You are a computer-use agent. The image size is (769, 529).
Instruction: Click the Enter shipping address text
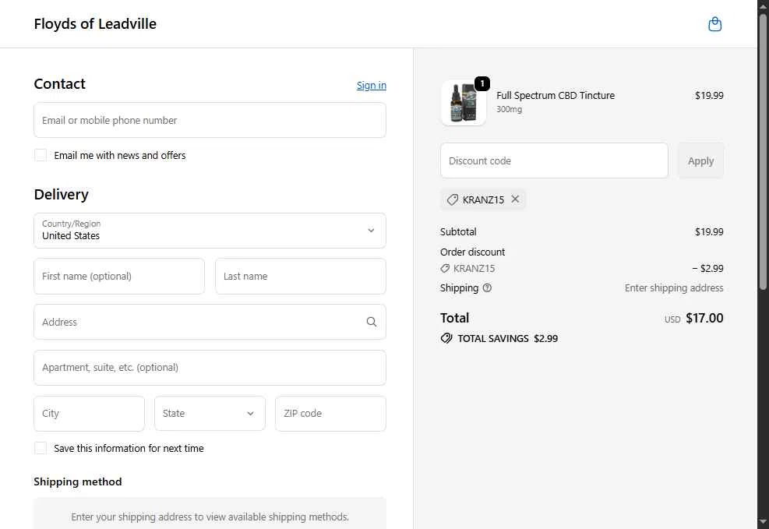coord(674,287)
